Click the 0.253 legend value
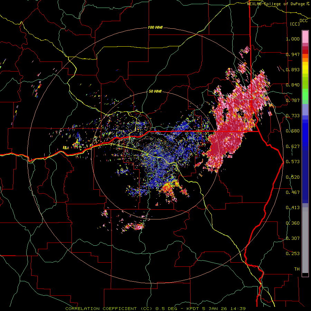Screen dimensions: 311x311 (293, 254)
